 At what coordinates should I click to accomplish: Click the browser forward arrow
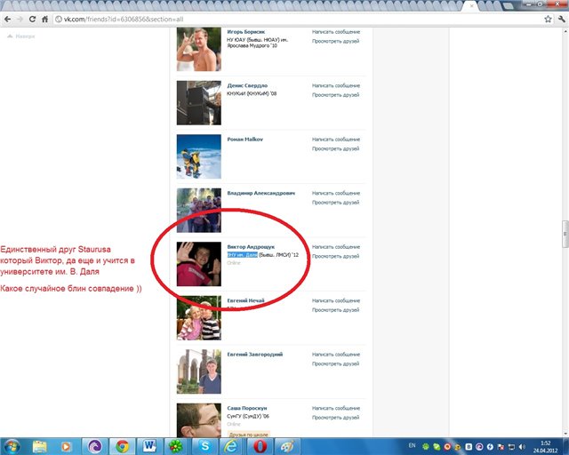pos(20,20)
